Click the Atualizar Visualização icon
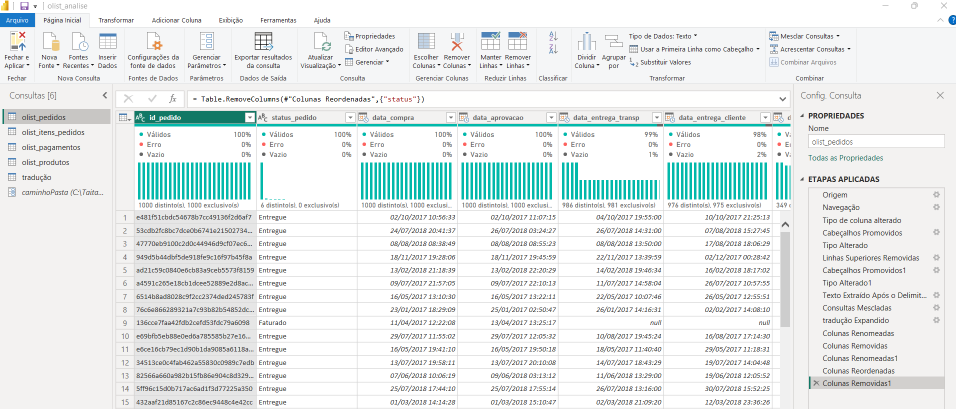The image size is (956, 409). click(321, 42)
